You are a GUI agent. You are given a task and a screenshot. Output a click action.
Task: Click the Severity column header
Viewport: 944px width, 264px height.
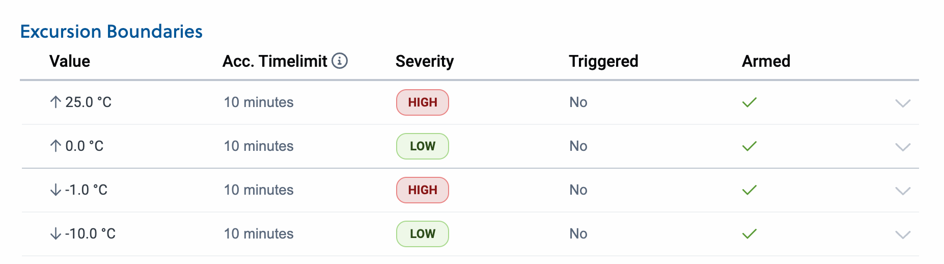[425, 61]
